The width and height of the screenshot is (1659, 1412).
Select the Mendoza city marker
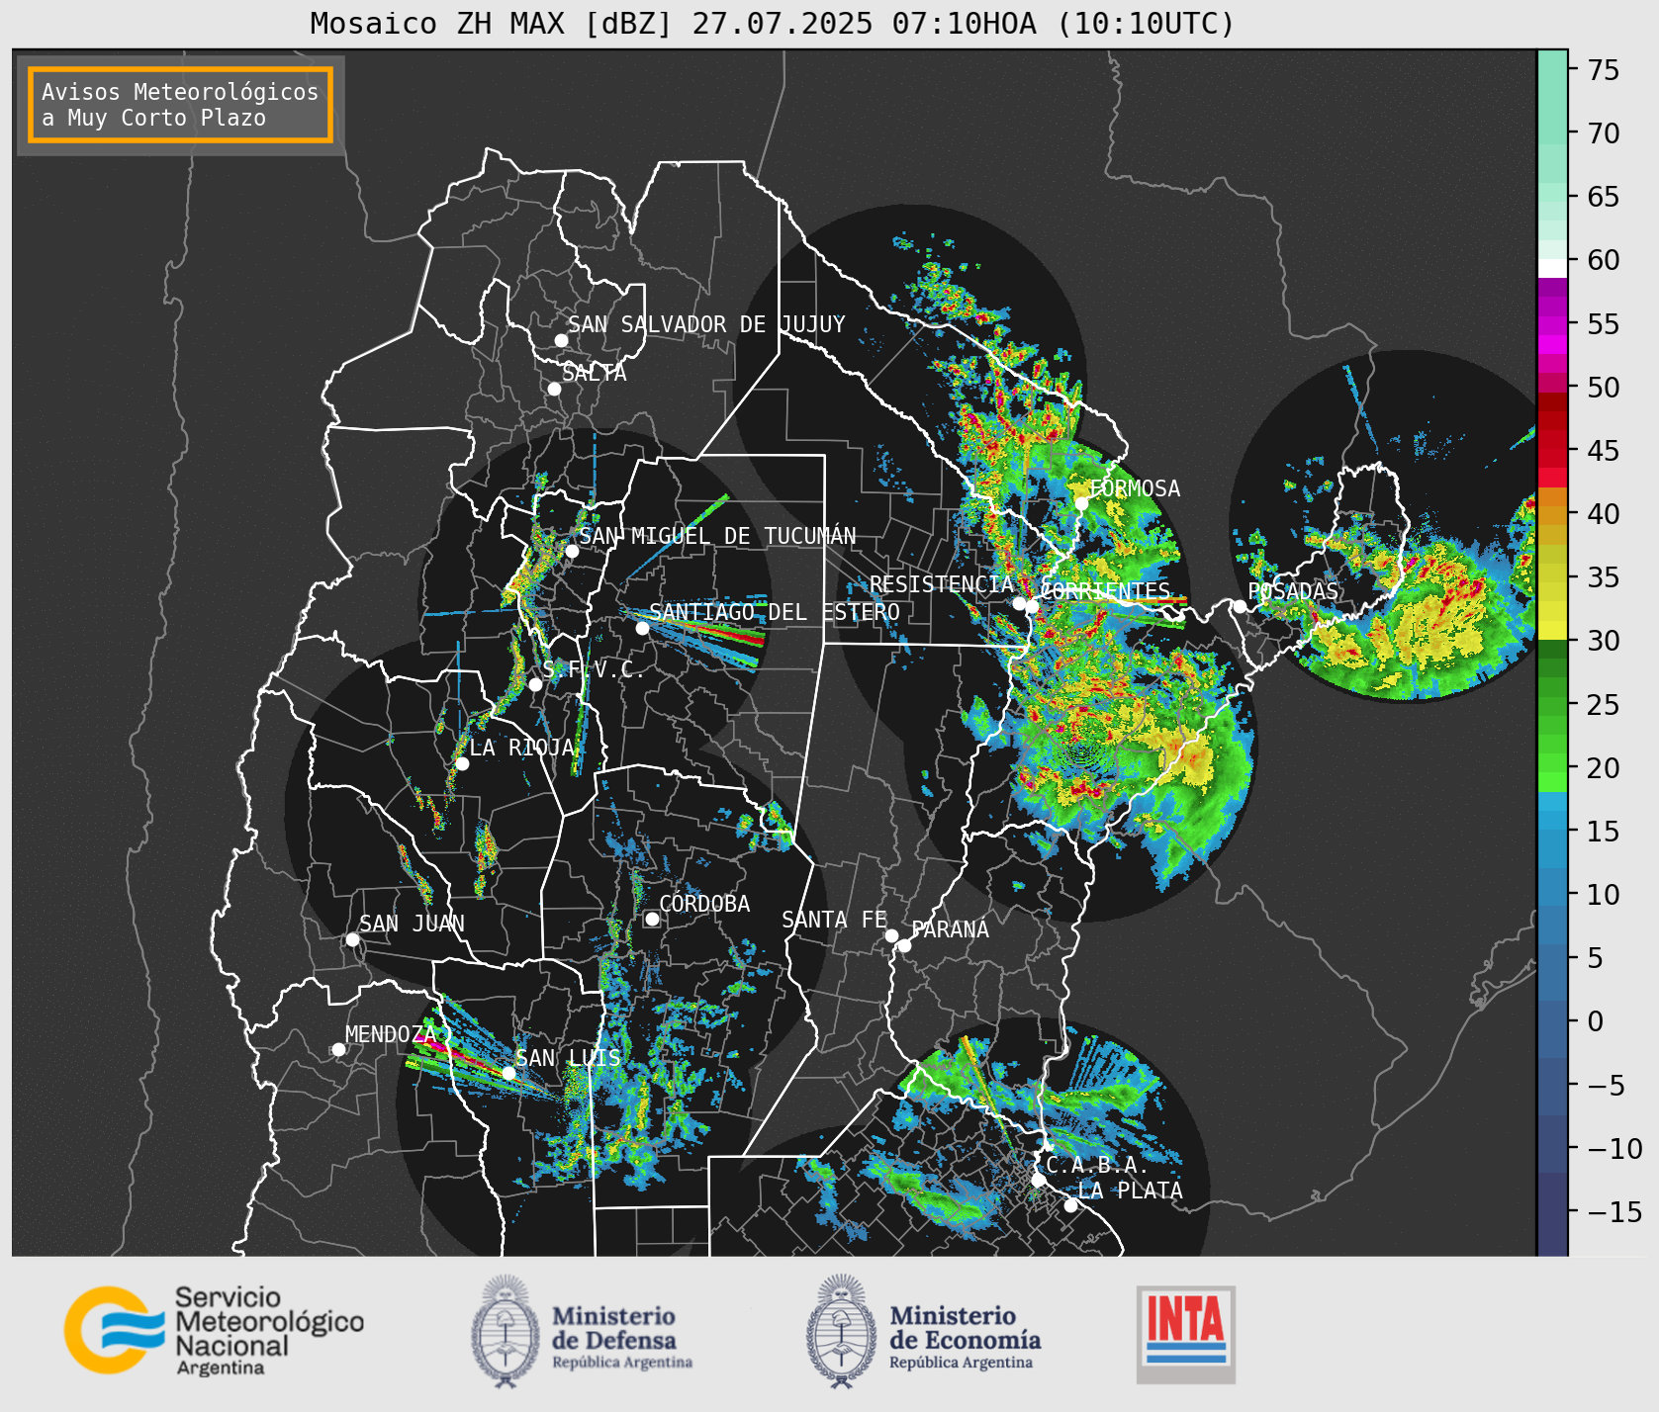click(x=338, y=1049)
